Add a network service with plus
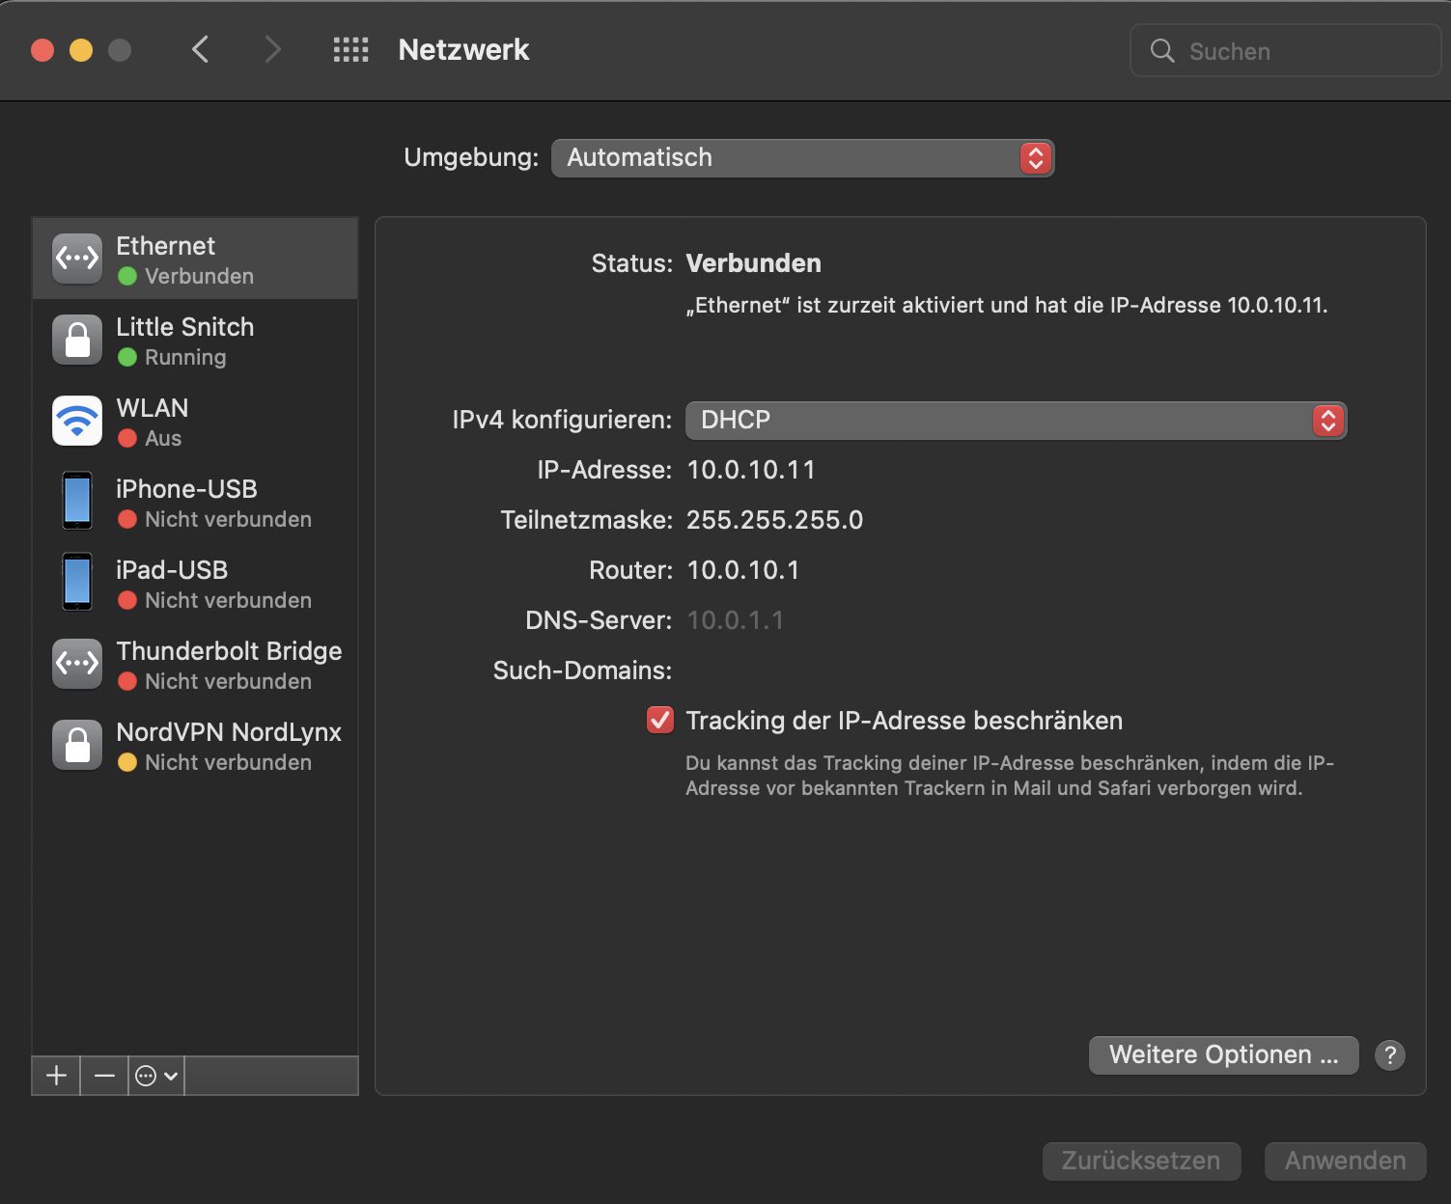1451x1204 pixels. coord(57,1076)
